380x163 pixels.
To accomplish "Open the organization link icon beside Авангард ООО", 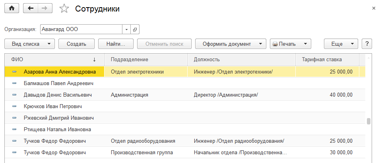I will point(135,29).
